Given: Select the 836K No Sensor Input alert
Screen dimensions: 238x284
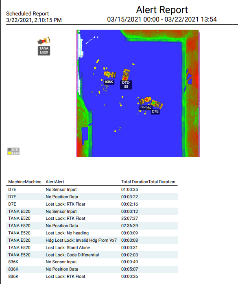Looking at the screenshot, I should tap(61, 262).
